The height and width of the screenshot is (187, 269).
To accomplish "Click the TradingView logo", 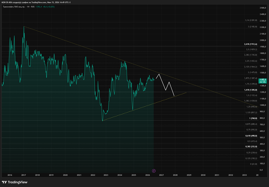I will [x=15, y=182].
